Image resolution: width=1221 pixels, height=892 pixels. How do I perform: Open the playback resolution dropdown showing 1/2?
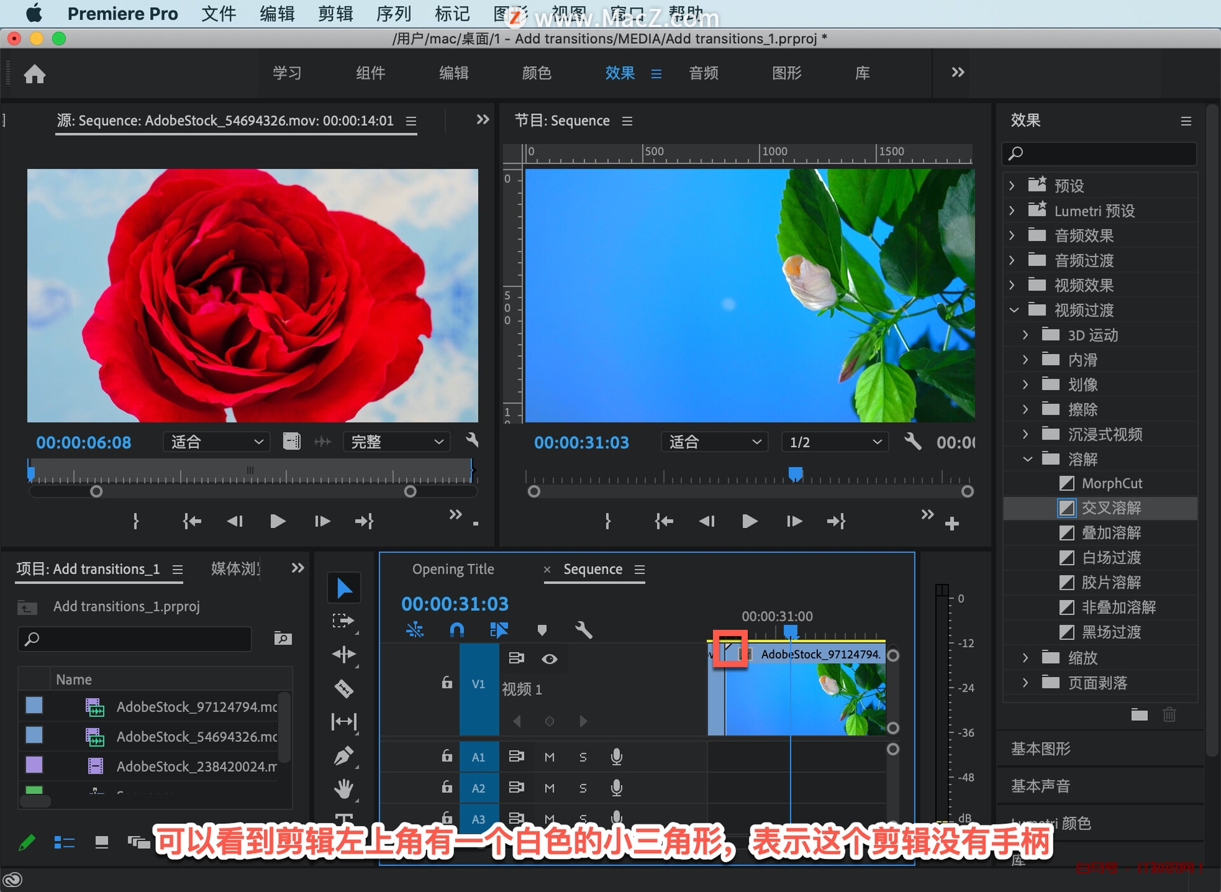click(x=834, y=442)
